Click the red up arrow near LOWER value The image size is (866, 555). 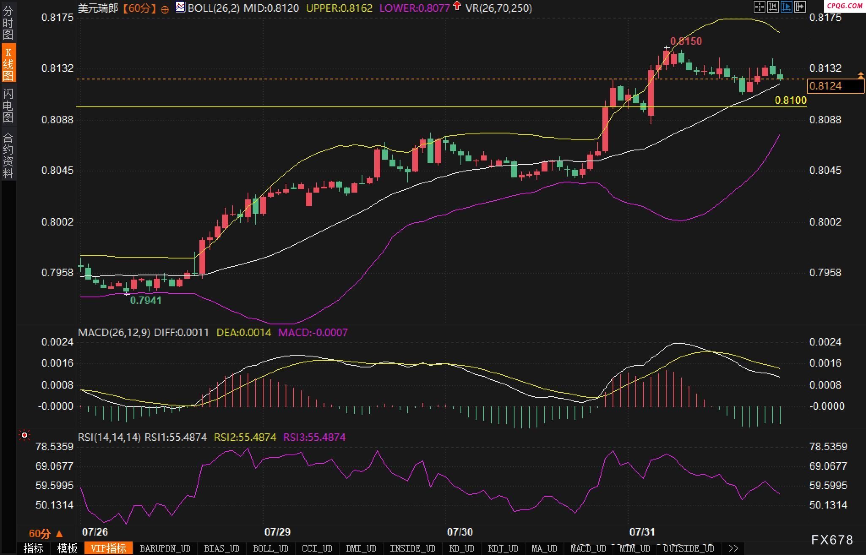[x=457, y=6]
